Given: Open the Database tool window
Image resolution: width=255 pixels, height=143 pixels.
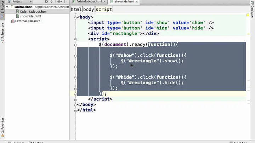Looking at the screenshot, I should pyautogui.click(x=253, y=9).
